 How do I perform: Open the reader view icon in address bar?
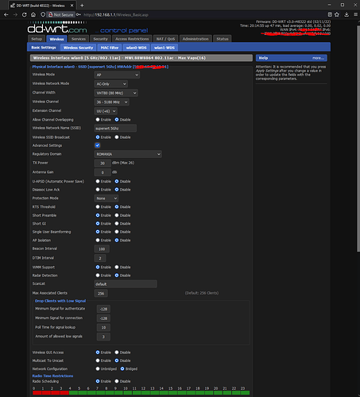[330, 14]
